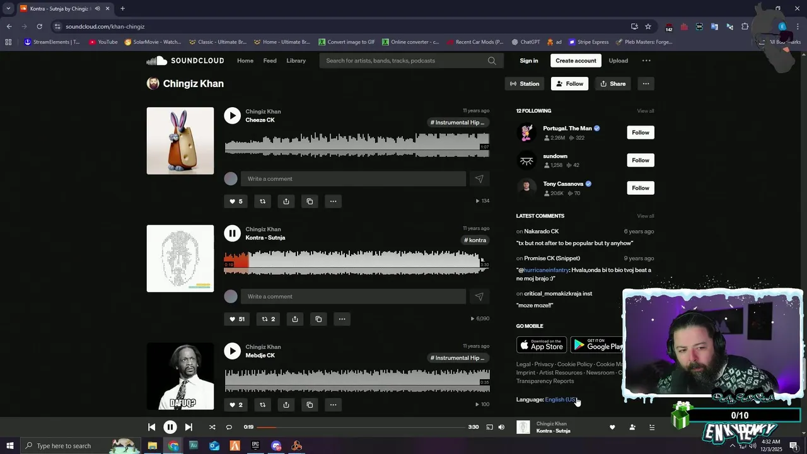Toggle shuffle in player bar
This screenshot has width=807, height=454.
click(212, 427)
